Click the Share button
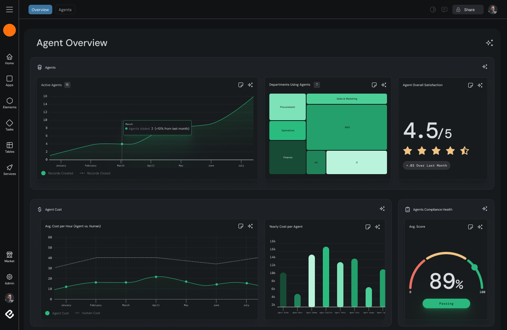 pyautogui.click(x=468, y=10)
